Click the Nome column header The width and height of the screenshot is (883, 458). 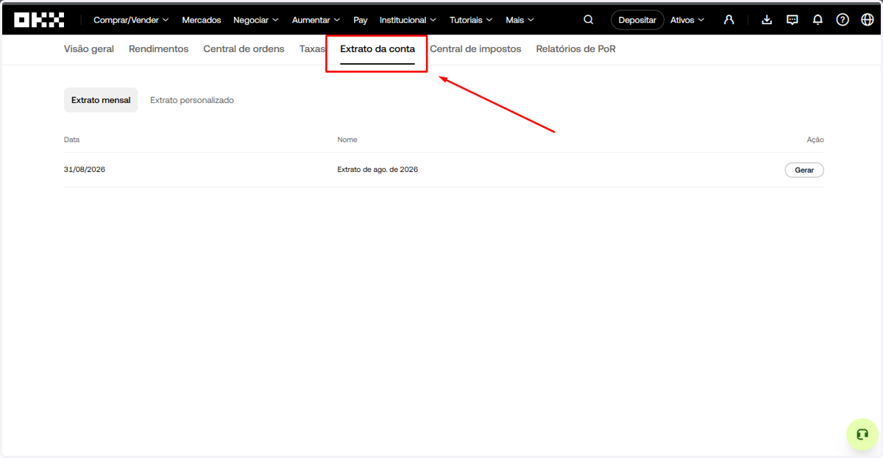347,140
